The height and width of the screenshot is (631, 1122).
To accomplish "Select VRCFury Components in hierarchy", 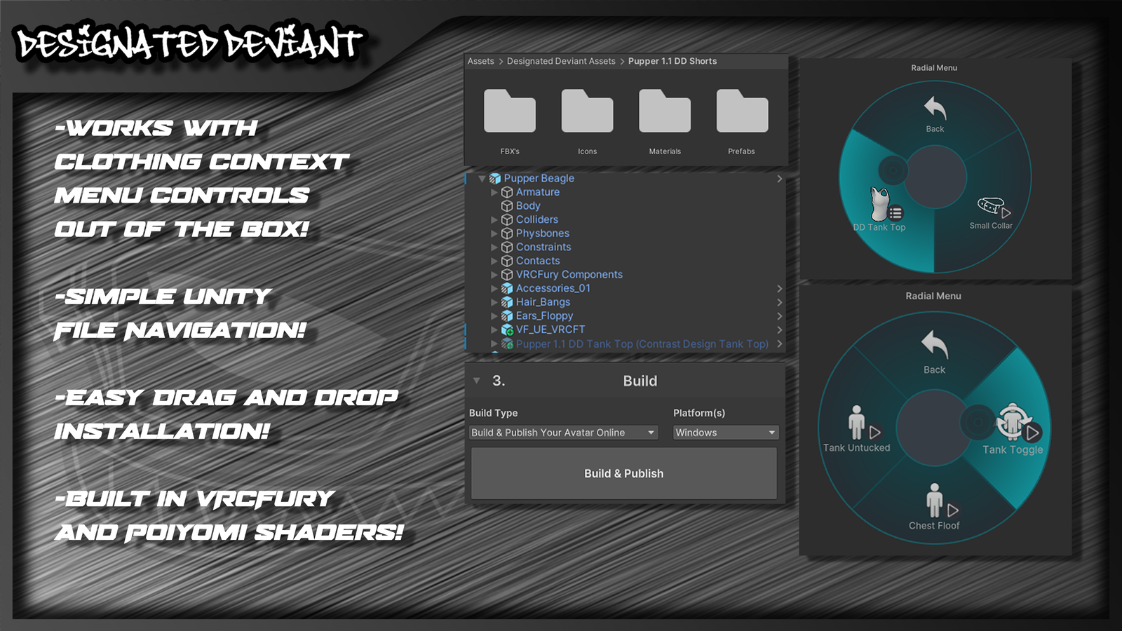I will point(569,275).
